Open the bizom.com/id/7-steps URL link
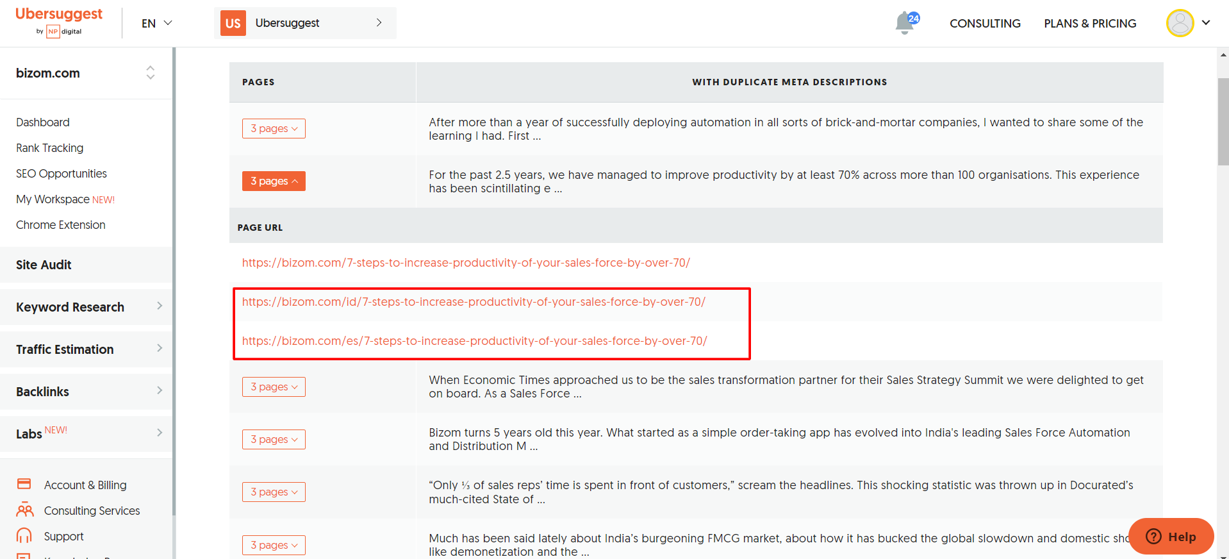 coord(474,301)
